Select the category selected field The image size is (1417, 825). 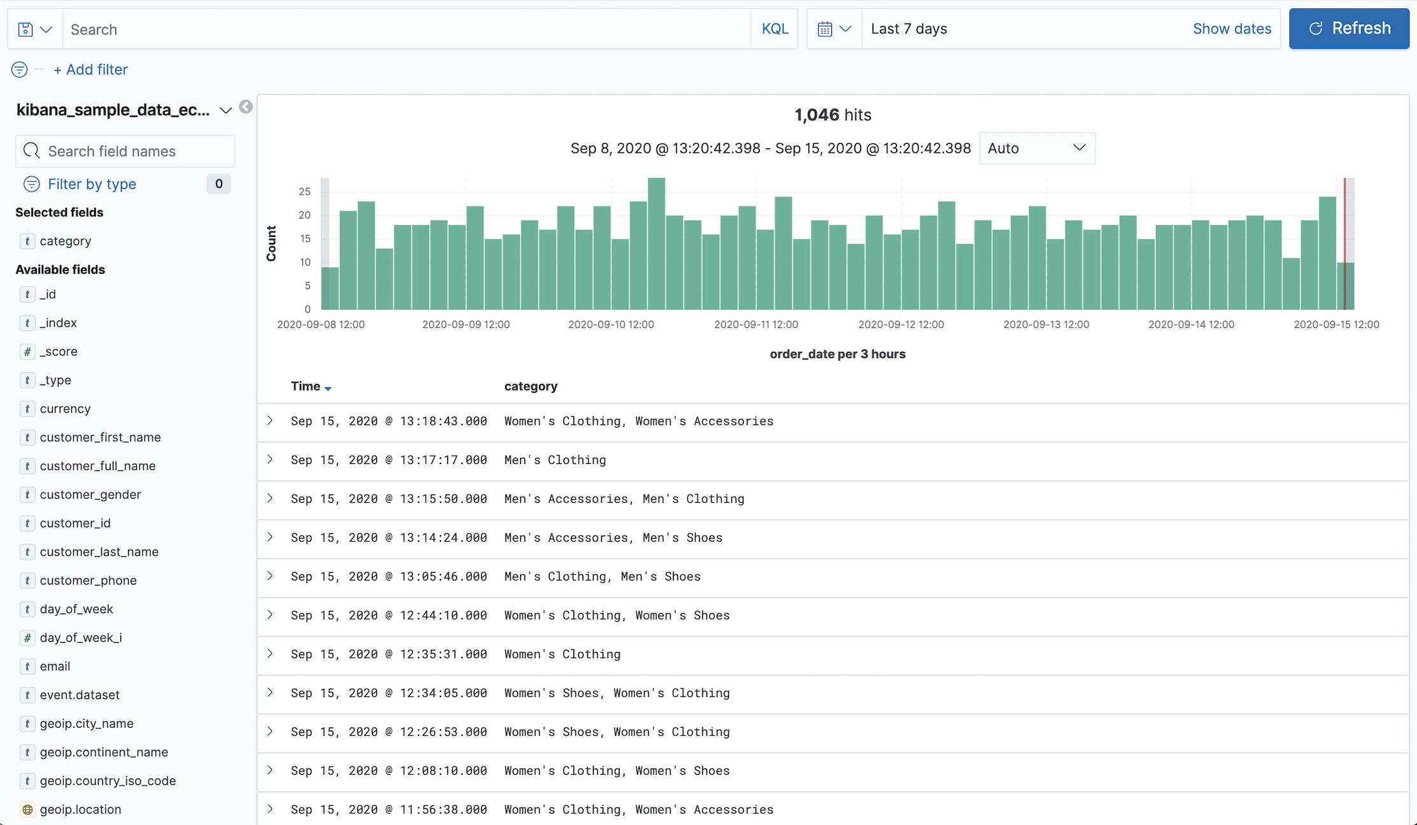point(66,241)
